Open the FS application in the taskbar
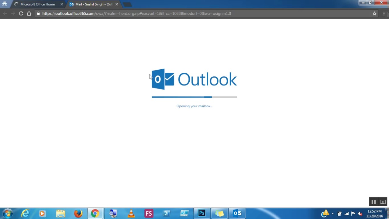Screen dimensions: 389x219 click(149, 214)
